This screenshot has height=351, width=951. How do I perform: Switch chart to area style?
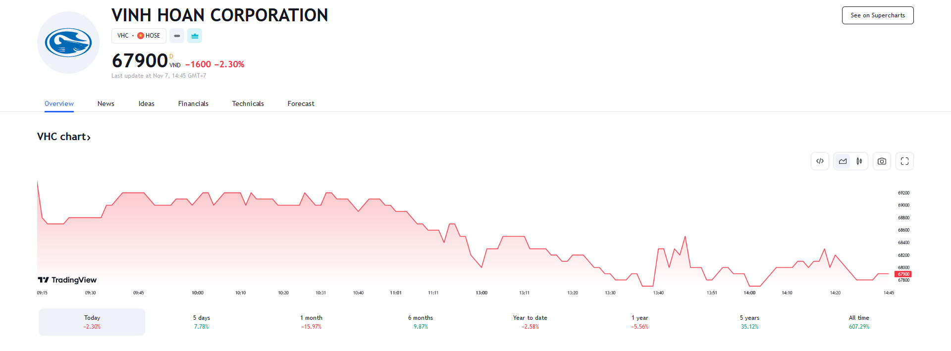843,161
